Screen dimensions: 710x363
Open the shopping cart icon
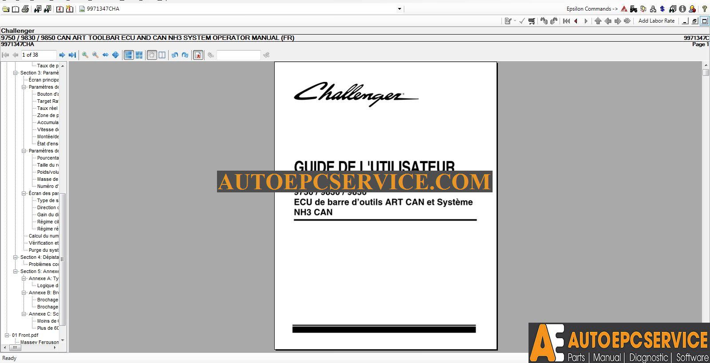[532, 21]
